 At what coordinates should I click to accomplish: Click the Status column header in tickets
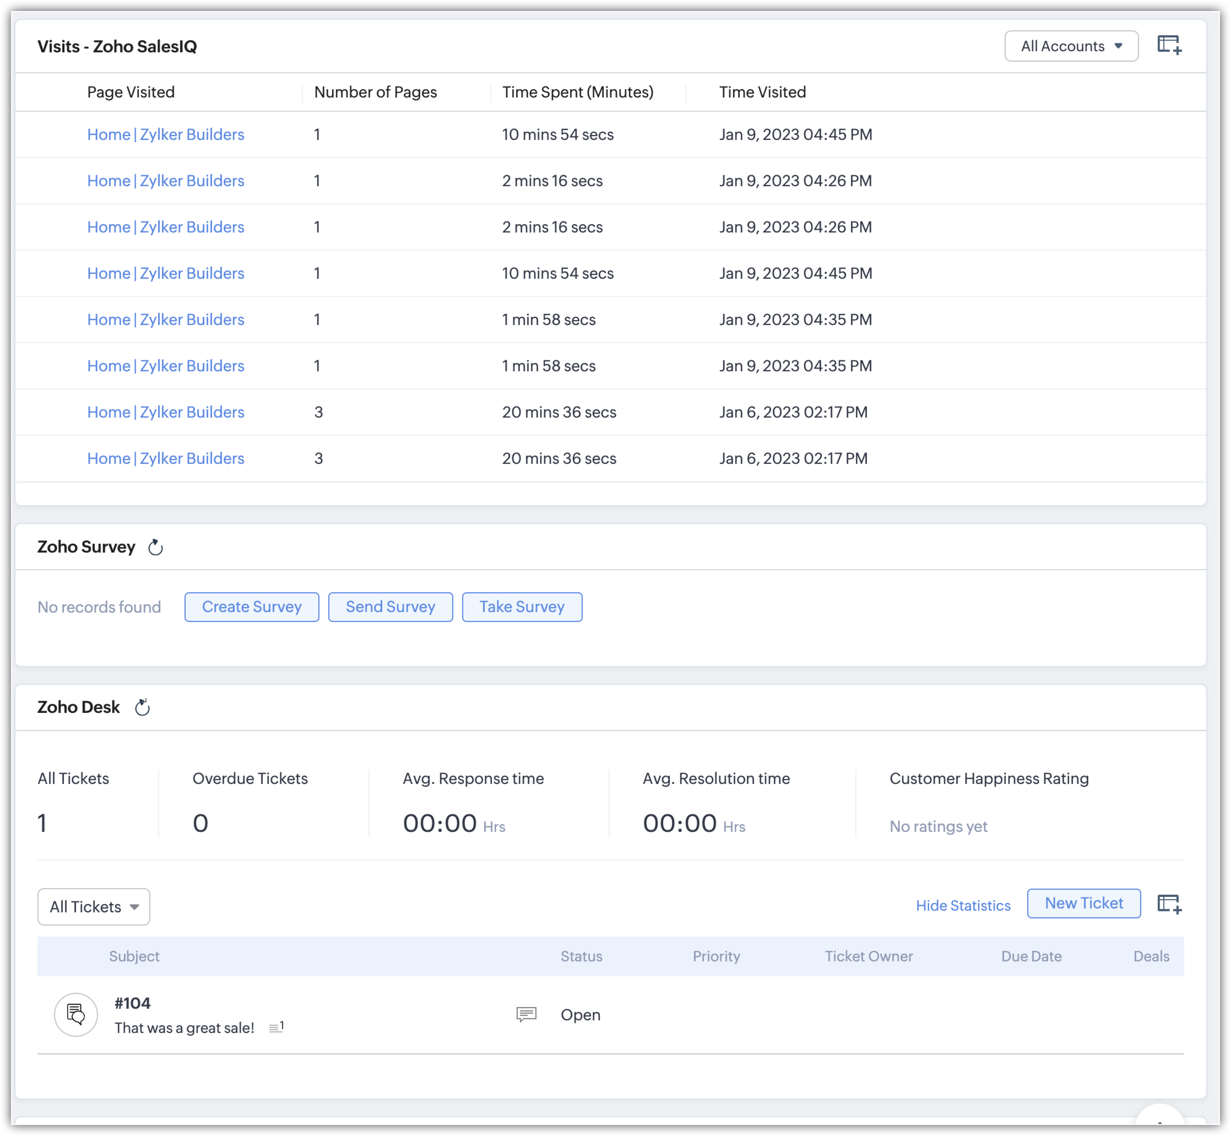581,956
